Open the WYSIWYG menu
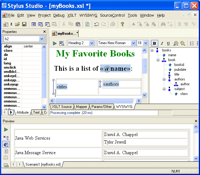This screenshot has width=200, height=175. point(88,15)
